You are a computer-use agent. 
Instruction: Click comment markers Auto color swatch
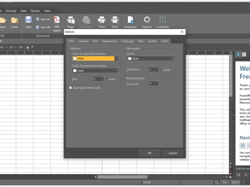click(x=75, y=59)
